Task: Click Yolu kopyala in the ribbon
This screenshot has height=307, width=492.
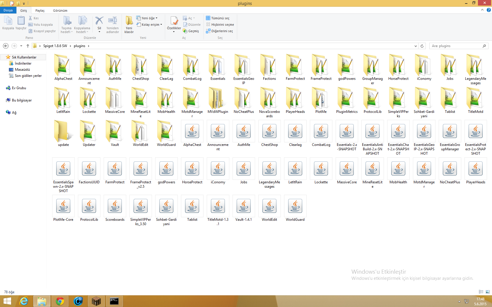Action: [x=41, y=25]
